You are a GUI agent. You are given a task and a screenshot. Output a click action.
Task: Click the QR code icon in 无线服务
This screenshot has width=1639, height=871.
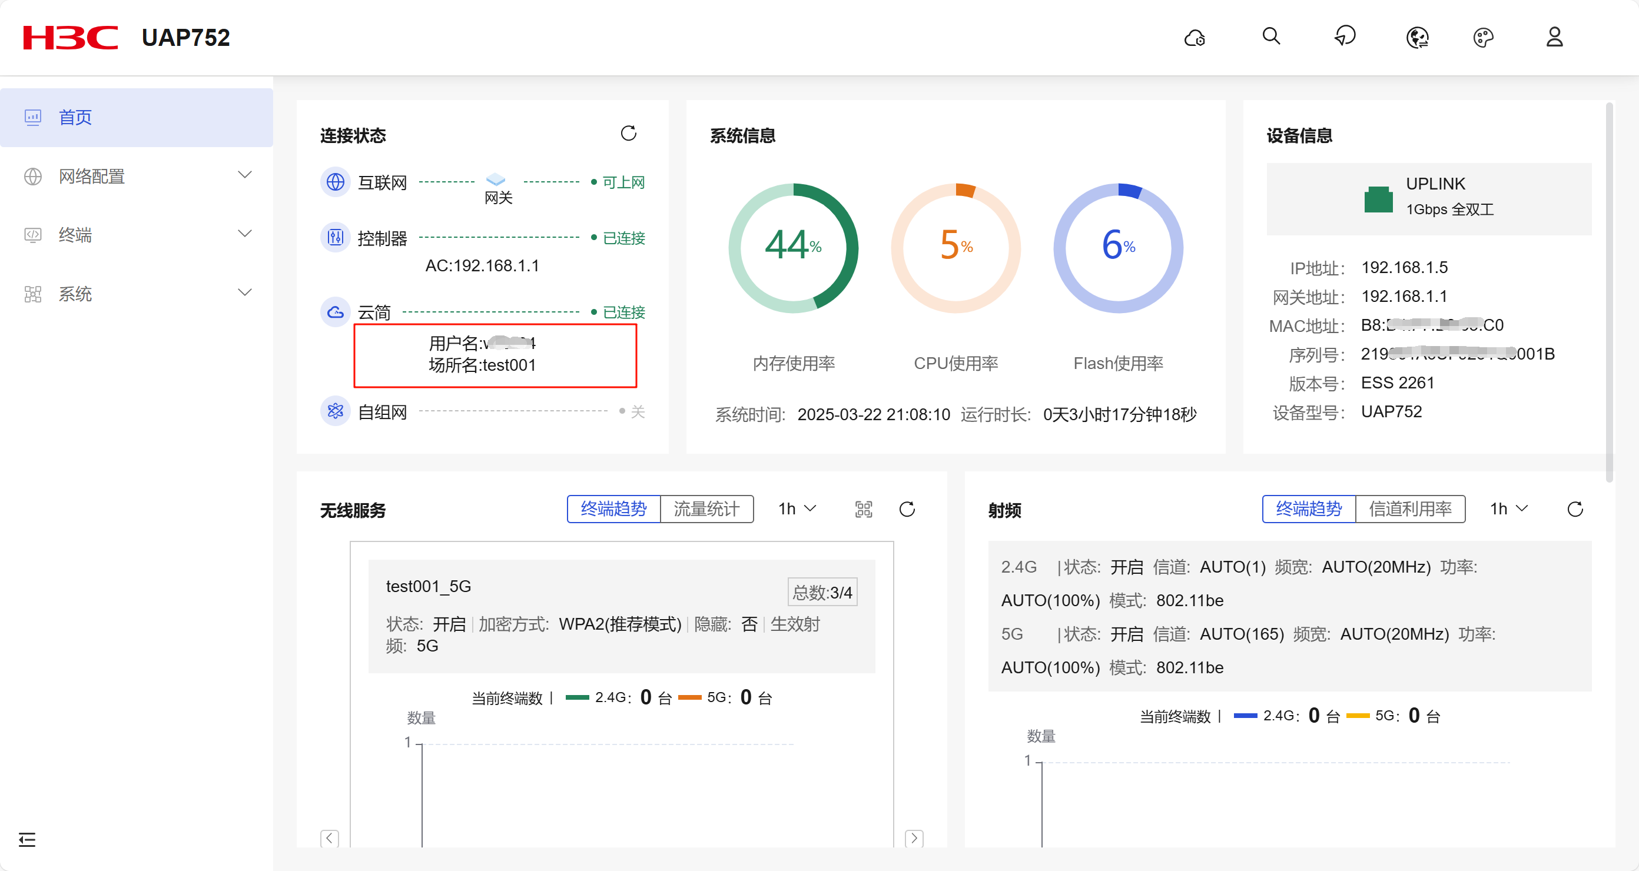(864, 509)
